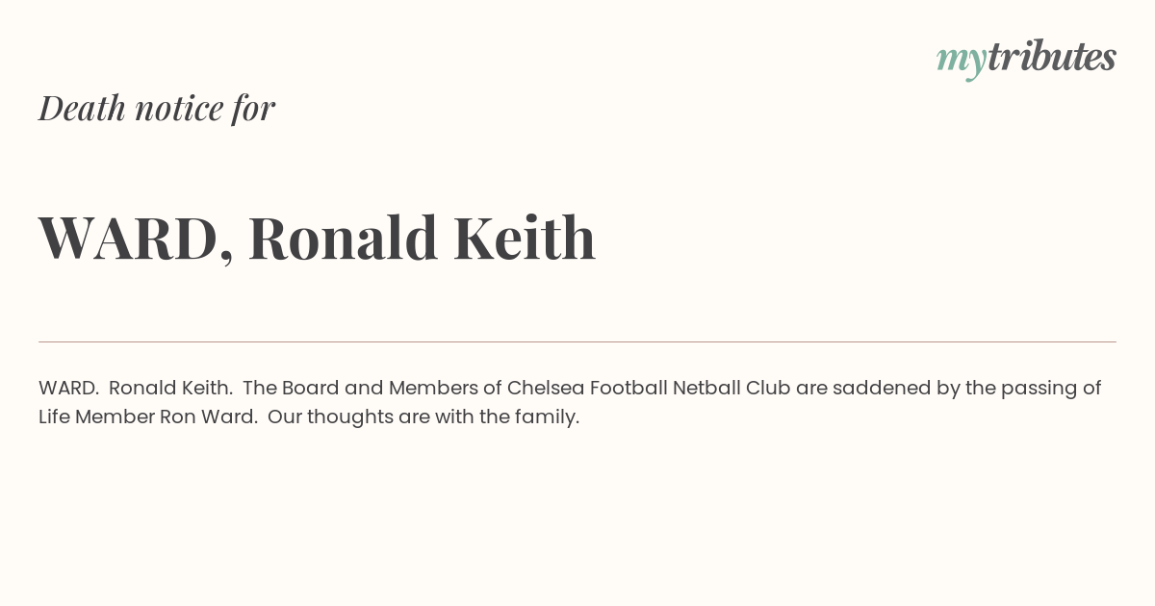This screenshot has height=606, width=1155.
Task: Click the "WARD, Ronald Keith" heading
Action: click(x=317, y=238)
